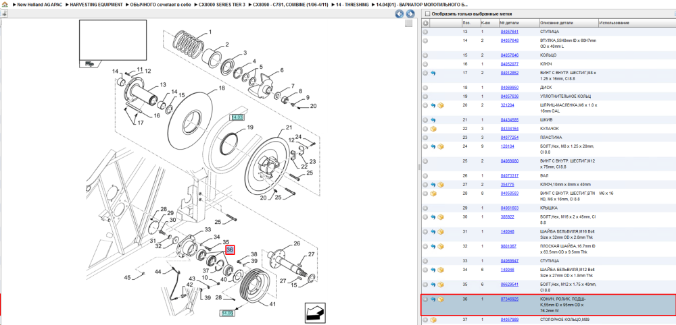
Task: Click the small gray square above the diagram
Action: (409, 23)
